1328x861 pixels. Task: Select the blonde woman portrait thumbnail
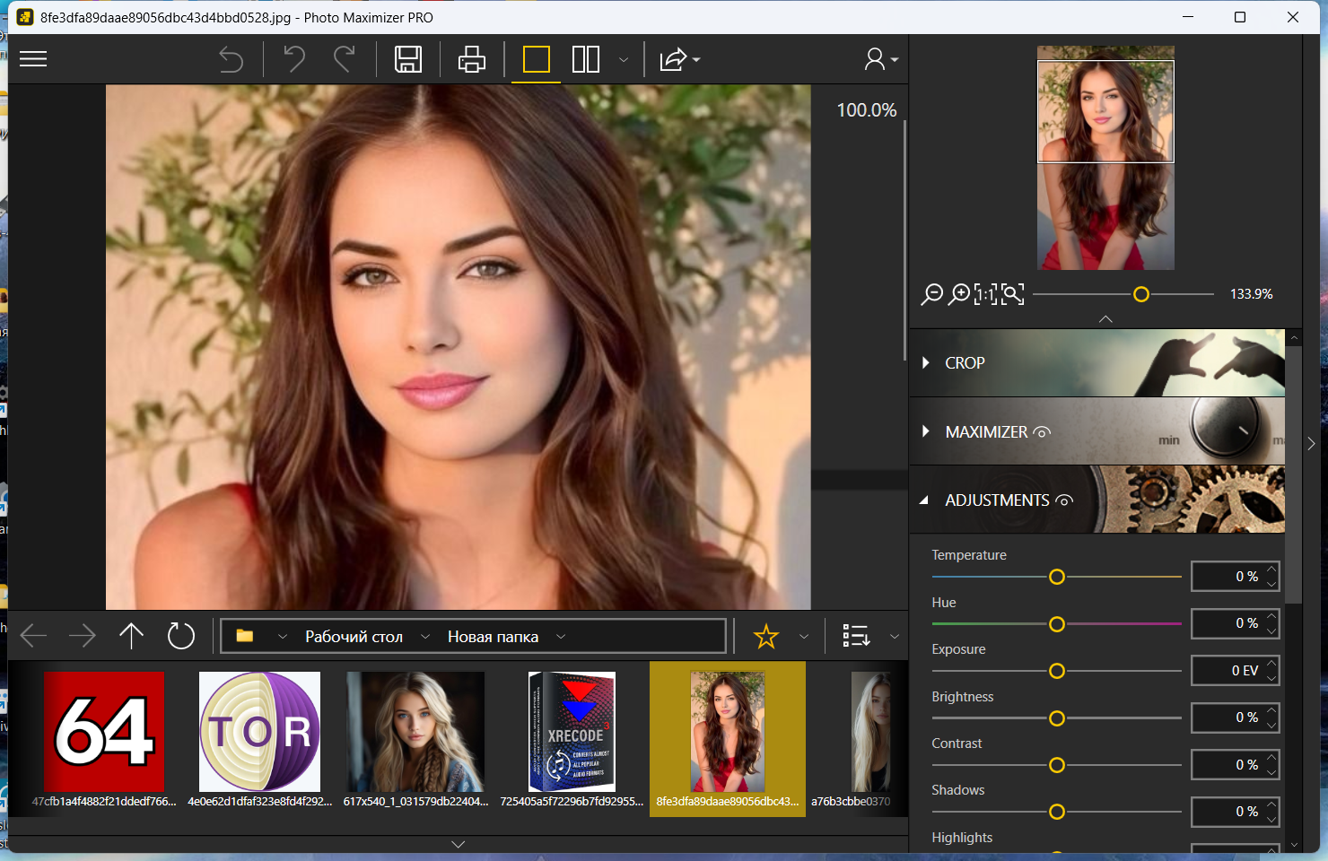point(415,732)
